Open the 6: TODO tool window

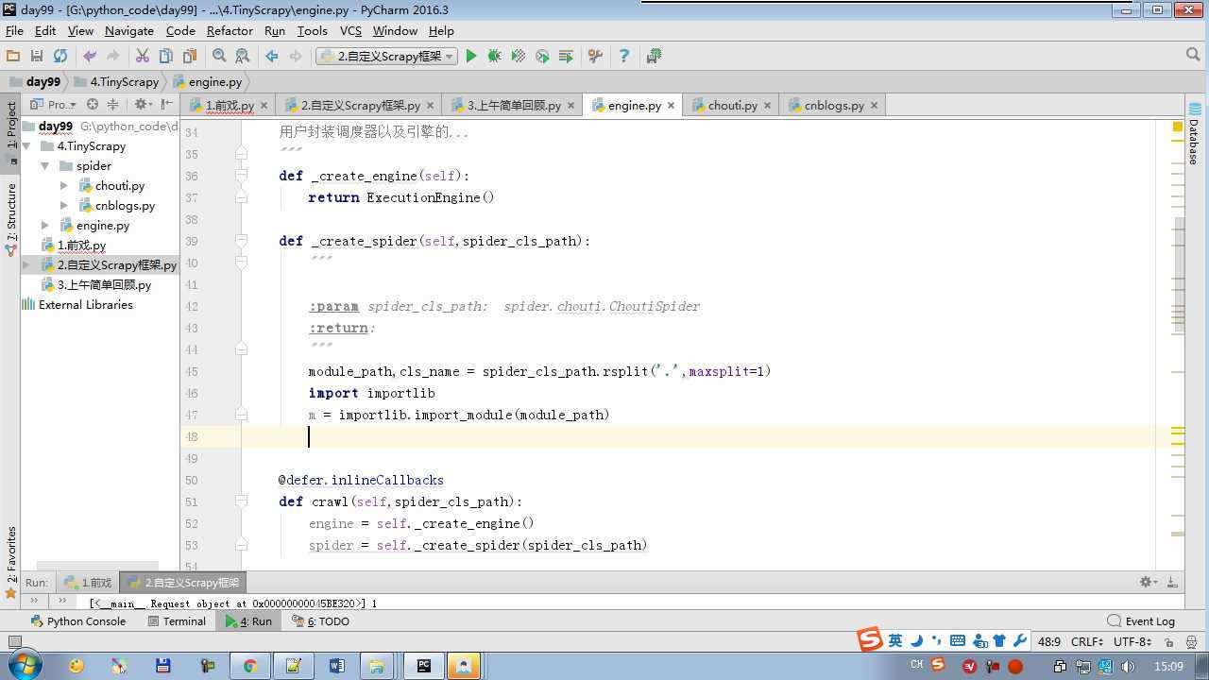coord(321,621)
